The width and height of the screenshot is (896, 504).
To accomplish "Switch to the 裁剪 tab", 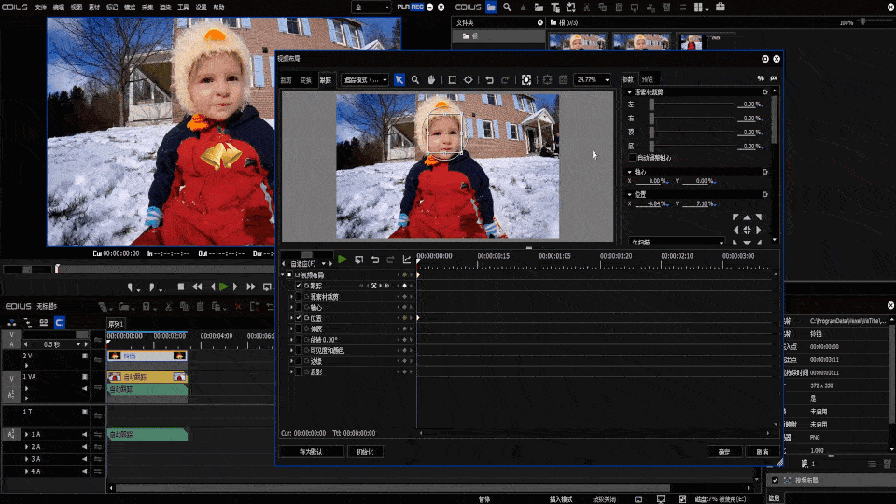I will [286, 80].
